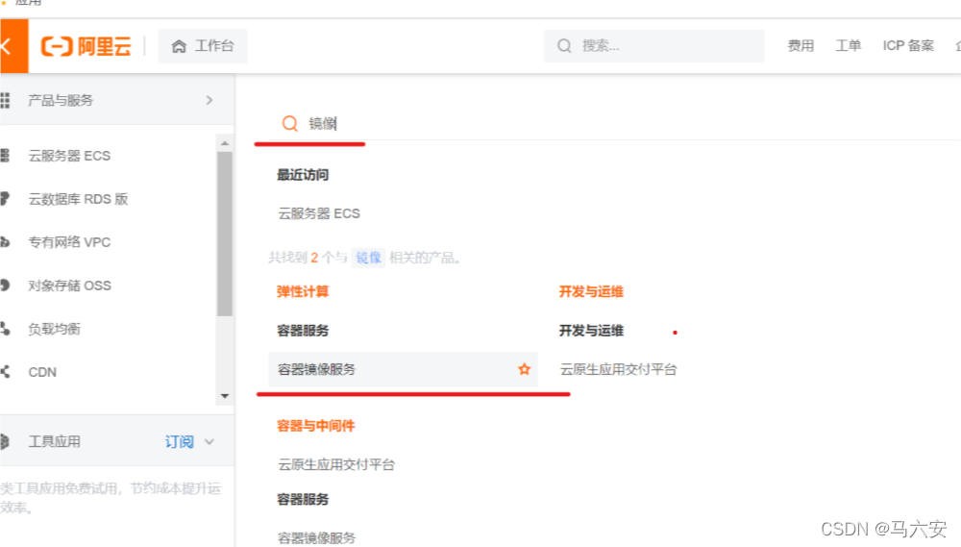
Task: Click the 容器服务 subheading under 容器与中间件
Action: point(303,499)
